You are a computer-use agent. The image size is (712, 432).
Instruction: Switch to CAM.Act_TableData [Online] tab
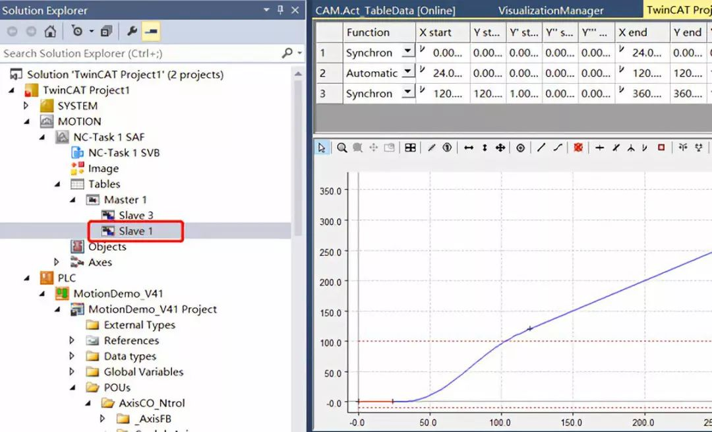tap(385, 11)
